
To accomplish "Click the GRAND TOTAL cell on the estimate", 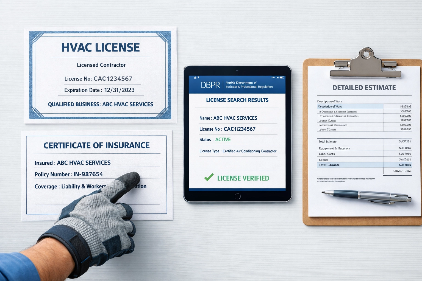I will 402,171.
